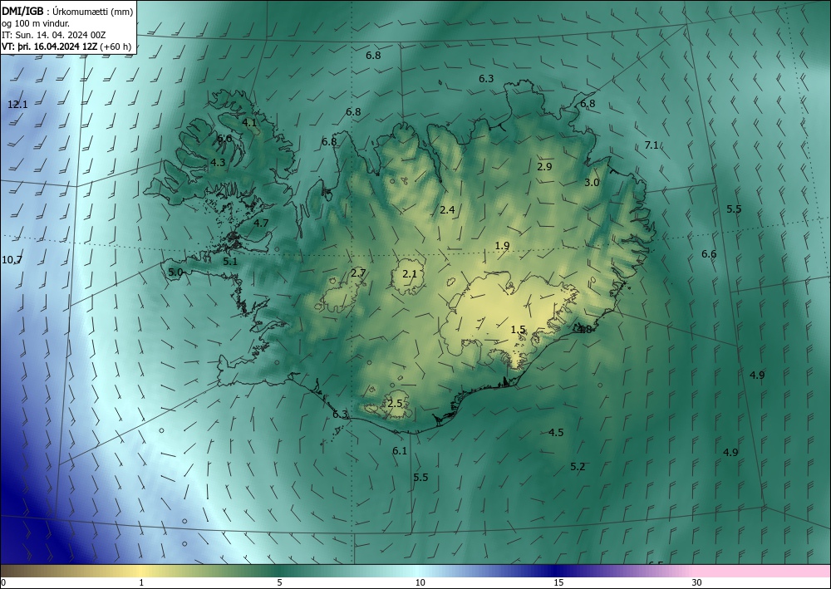Click the 1.9 value label
The width and height of the screenshot is (831, 589).
503,246
